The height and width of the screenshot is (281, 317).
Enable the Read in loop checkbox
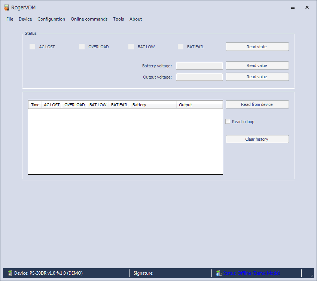(x=228, y=122)
